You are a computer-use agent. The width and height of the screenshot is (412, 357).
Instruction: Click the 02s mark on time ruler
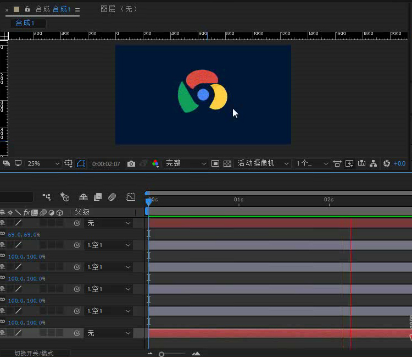pyautogui.click(x=329, y=200)
